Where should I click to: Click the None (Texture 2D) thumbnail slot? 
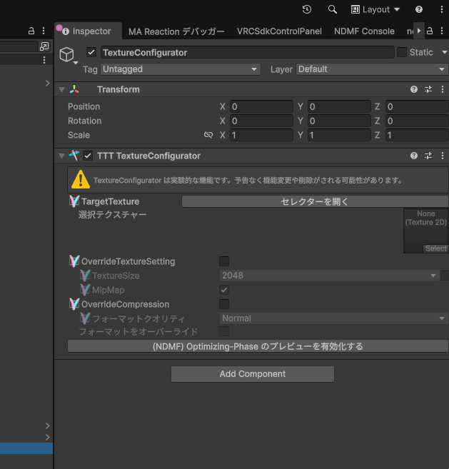click(426, 231)
